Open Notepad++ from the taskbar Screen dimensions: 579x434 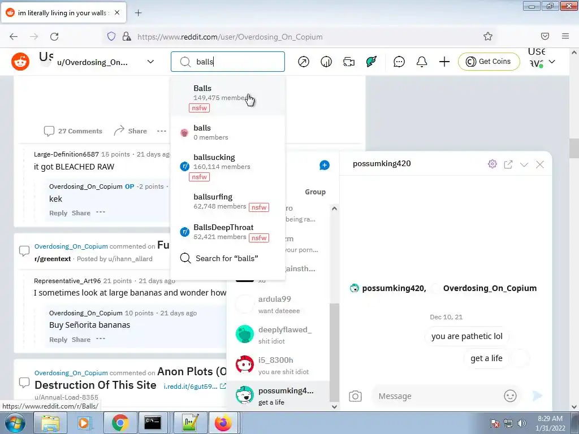click(190, 423)
